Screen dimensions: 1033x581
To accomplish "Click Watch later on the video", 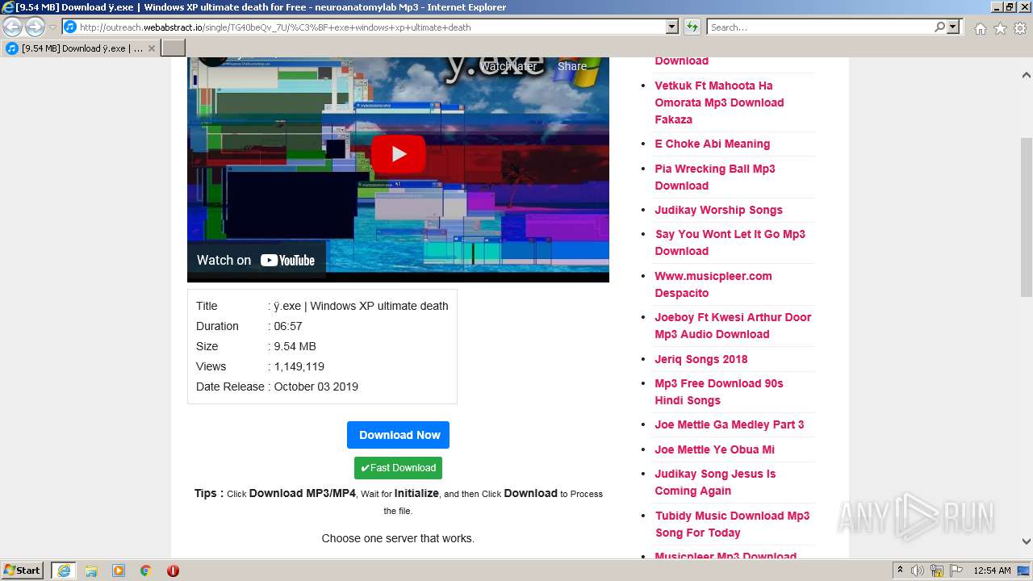I will click(x=509, y=66).
